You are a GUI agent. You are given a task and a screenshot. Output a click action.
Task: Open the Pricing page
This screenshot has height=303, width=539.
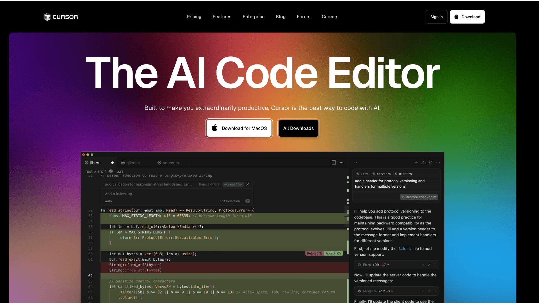[x=194, y=17]
